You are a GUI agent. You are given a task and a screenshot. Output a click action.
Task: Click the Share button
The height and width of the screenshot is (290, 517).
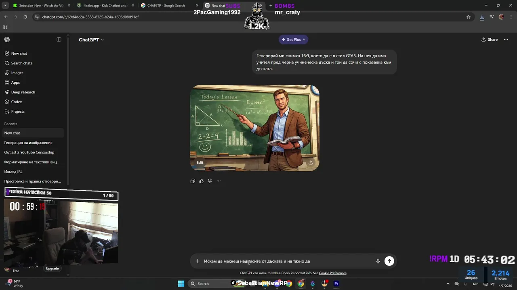point(490,39)
